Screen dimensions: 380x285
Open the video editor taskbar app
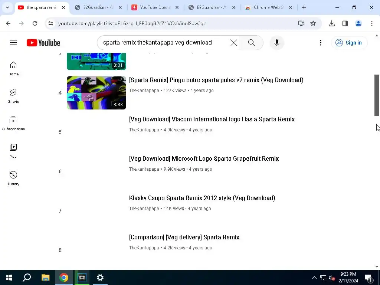82,278
